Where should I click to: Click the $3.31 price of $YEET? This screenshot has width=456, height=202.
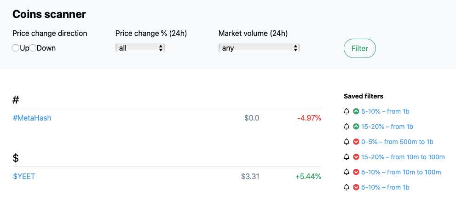click(250, 176)
